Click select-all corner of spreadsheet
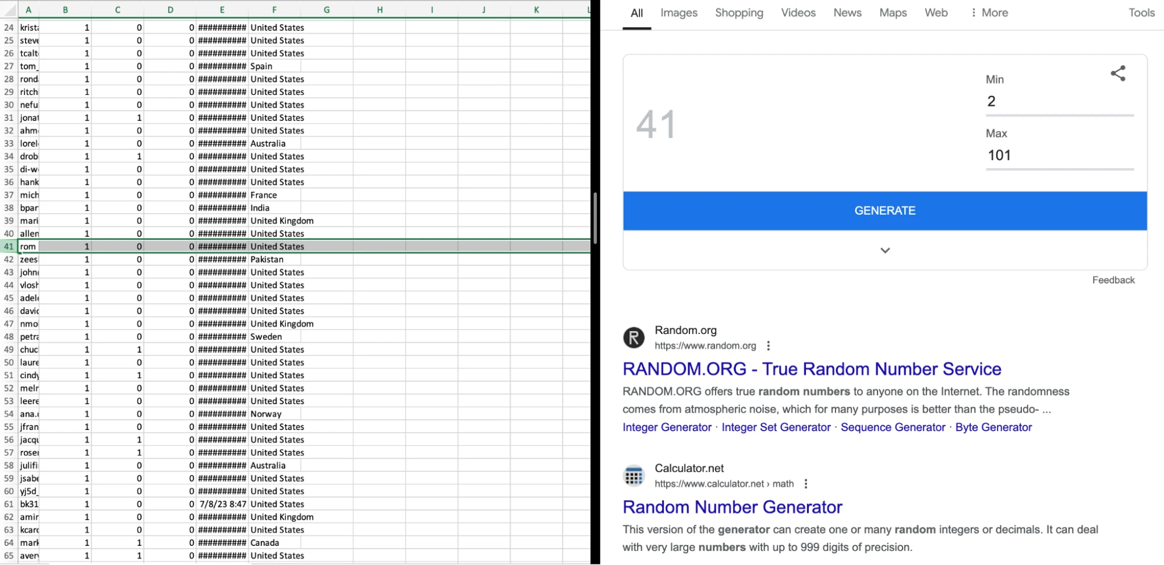This screenshot has height=565, width=1164. click(x=9, y=9)
